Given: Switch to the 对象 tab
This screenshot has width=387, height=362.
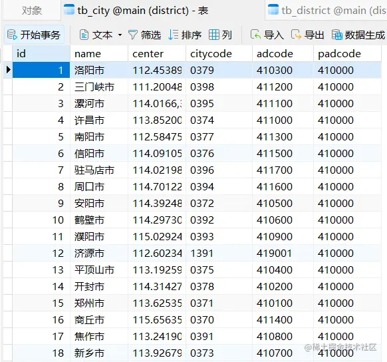Looking at the screenshot, I should pos(32,11).
